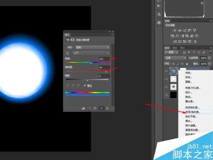Click the trash icon in Properties panel footer
Screen dimensions: 213x160
(107, 108)
